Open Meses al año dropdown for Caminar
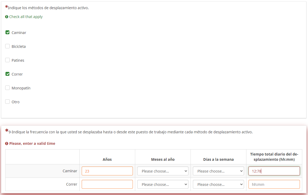The image size is (308, 195). [163, 171]
